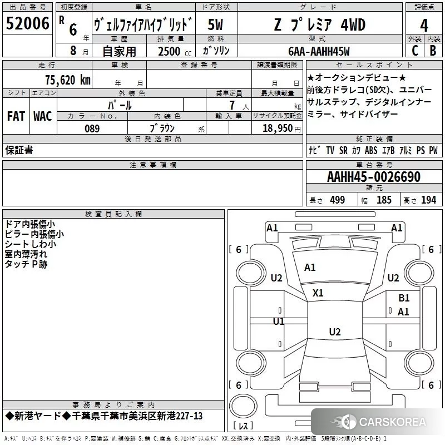Click the SR sunroof equipment entry
The width and height of the screenshot is (445, 445).
(343, 150)
